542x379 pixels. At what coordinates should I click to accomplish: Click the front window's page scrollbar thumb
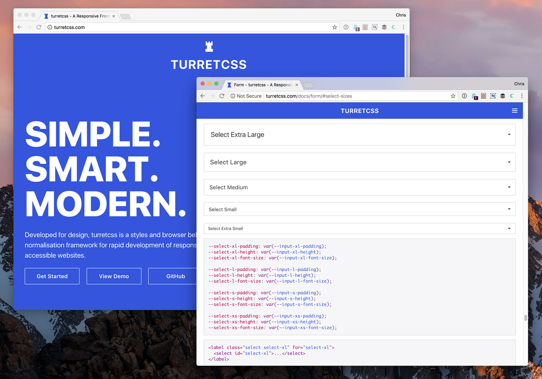point(525,318)
